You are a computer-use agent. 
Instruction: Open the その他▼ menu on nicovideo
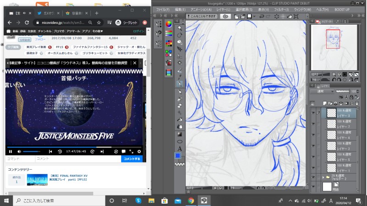coord(97,31)
